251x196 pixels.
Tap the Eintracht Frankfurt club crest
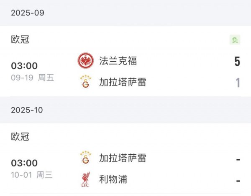tap(86, 61)
